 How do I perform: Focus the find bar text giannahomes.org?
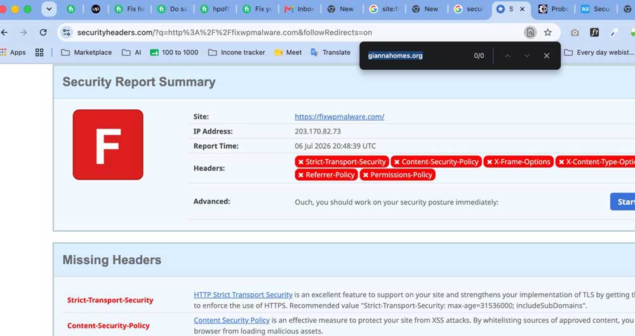pos(395,55)
